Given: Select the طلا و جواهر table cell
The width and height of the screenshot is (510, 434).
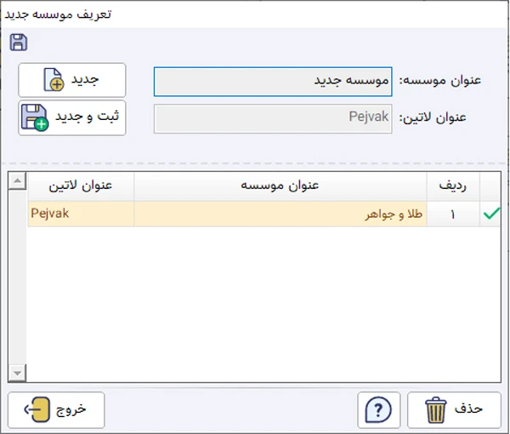Looking at the screenshot, I should point(280,214).
